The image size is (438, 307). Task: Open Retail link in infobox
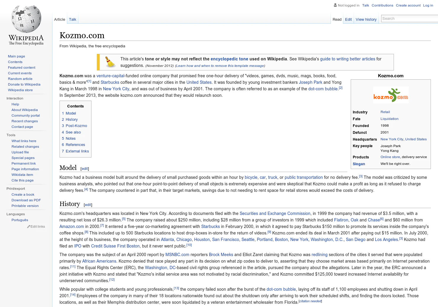point(385,112)
